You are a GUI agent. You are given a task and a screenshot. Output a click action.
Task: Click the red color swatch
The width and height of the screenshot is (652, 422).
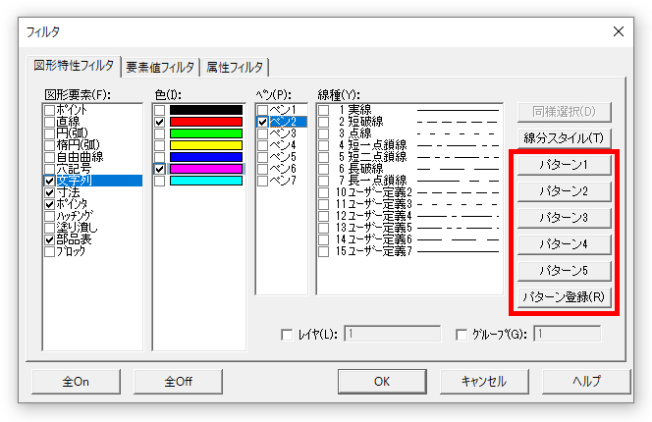(x=206, y=122)
